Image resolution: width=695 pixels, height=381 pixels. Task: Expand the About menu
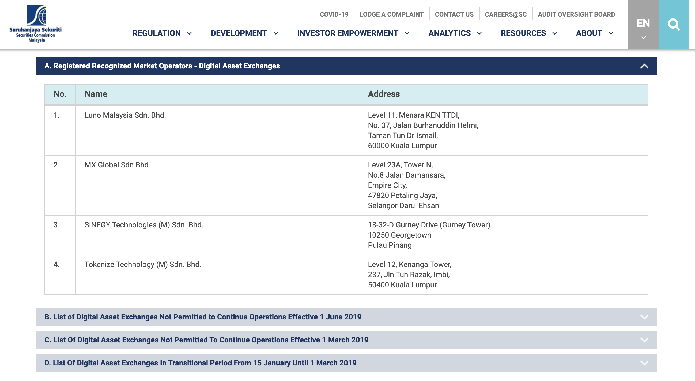pyautogui.click(x=595, y=33)
